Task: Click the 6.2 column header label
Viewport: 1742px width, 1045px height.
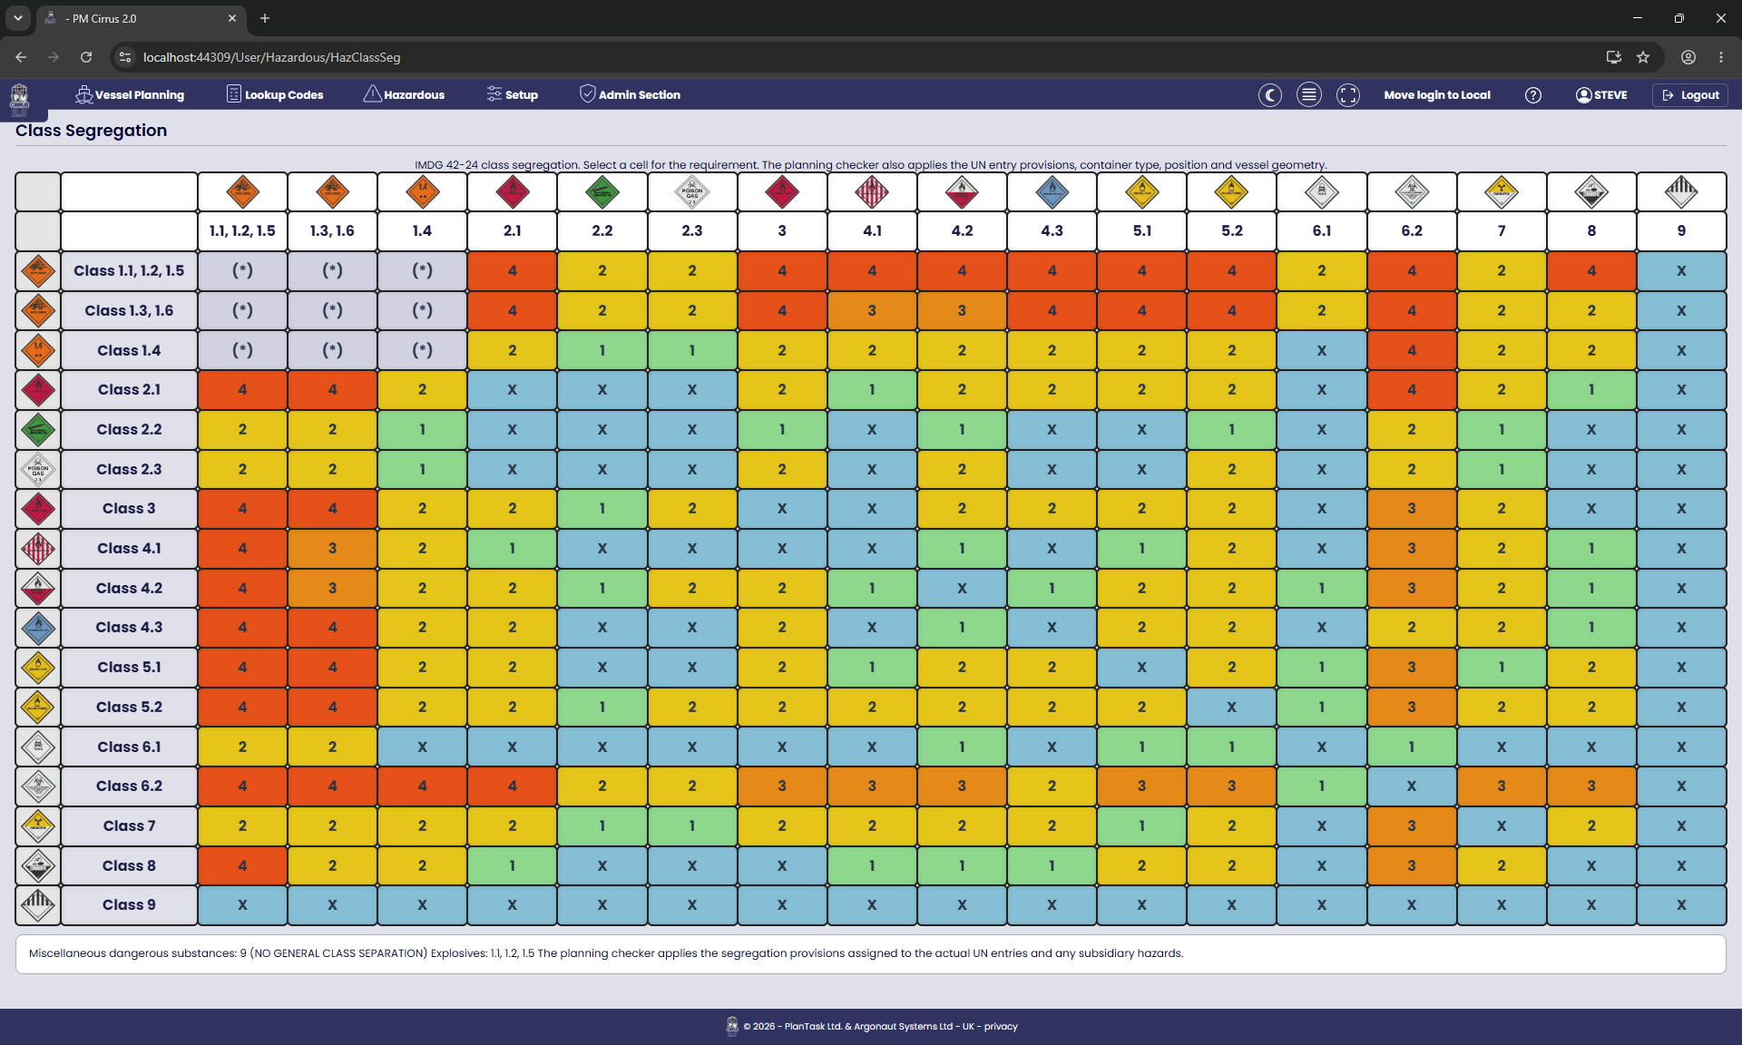Action: pos(1412,231)
